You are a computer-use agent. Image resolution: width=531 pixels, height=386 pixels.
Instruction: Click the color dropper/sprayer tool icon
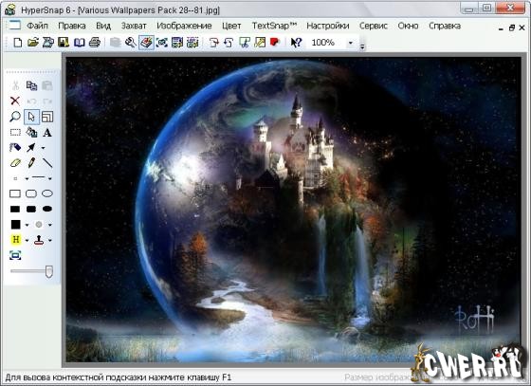coord(15,148)
